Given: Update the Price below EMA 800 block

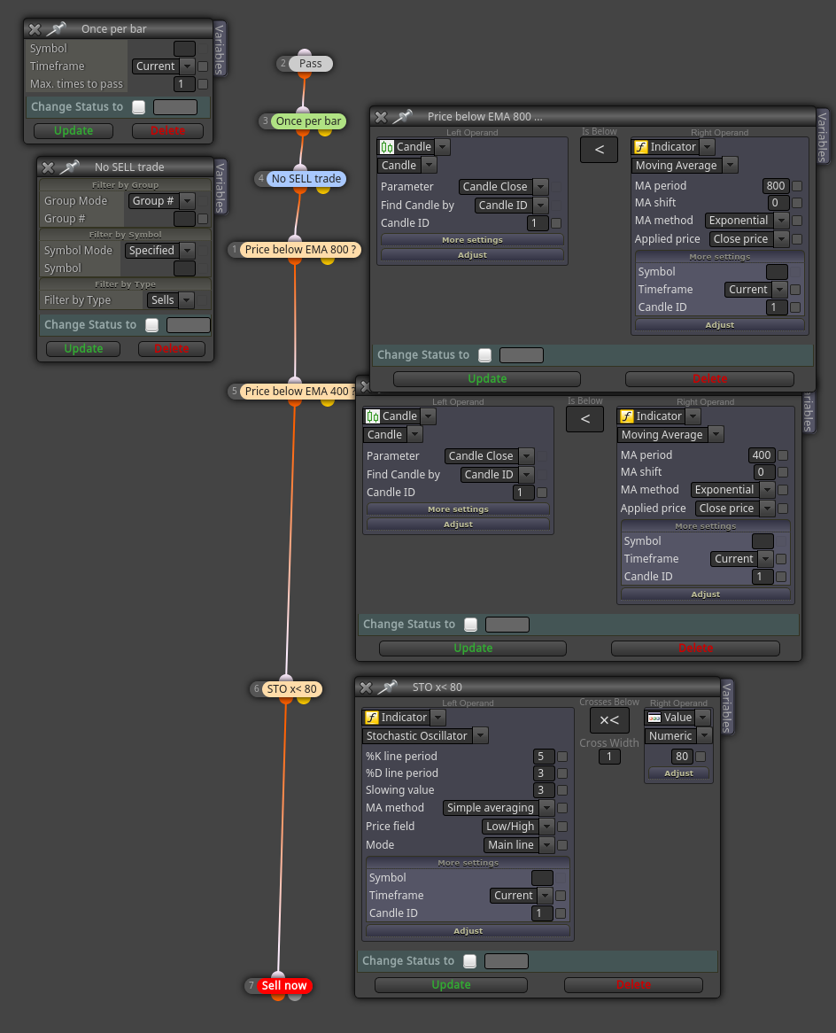Looking at the screenshot, I should (487, 379).
